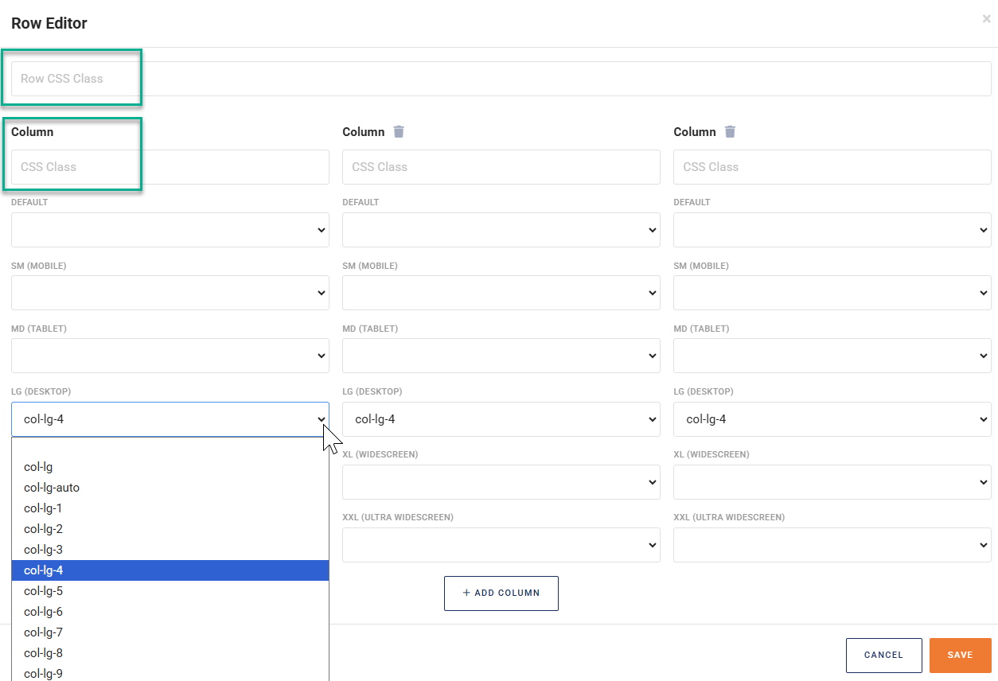Open the second column's LG (Desktop) dropdown
998x681 pixels.
[501, 419]
